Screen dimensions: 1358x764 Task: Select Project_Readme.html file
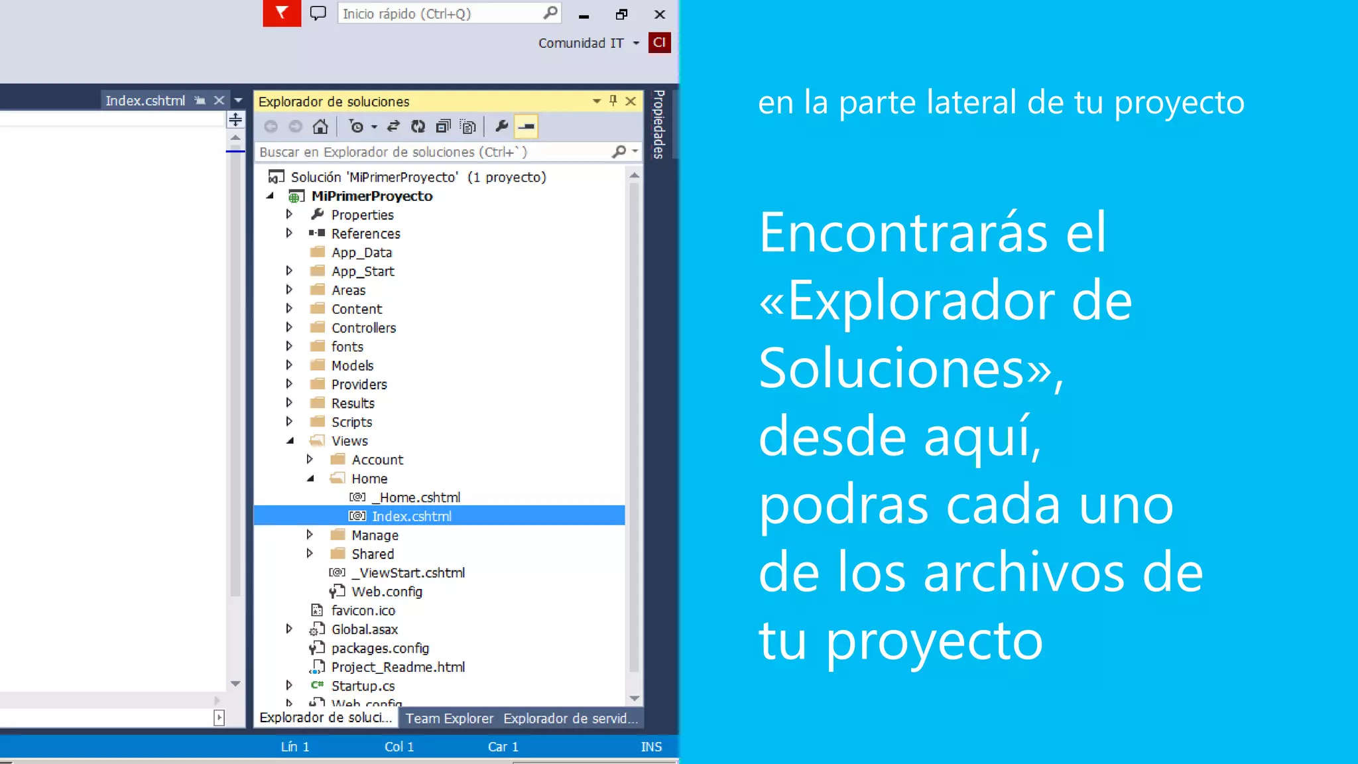(x=398, y=667)
